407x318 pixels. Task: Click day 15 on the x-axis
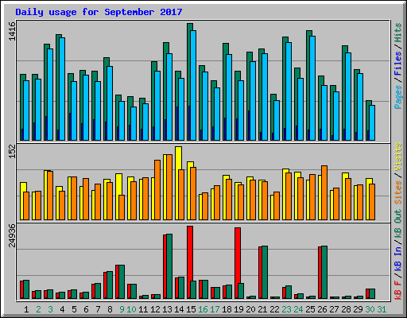tap(191, 309)
